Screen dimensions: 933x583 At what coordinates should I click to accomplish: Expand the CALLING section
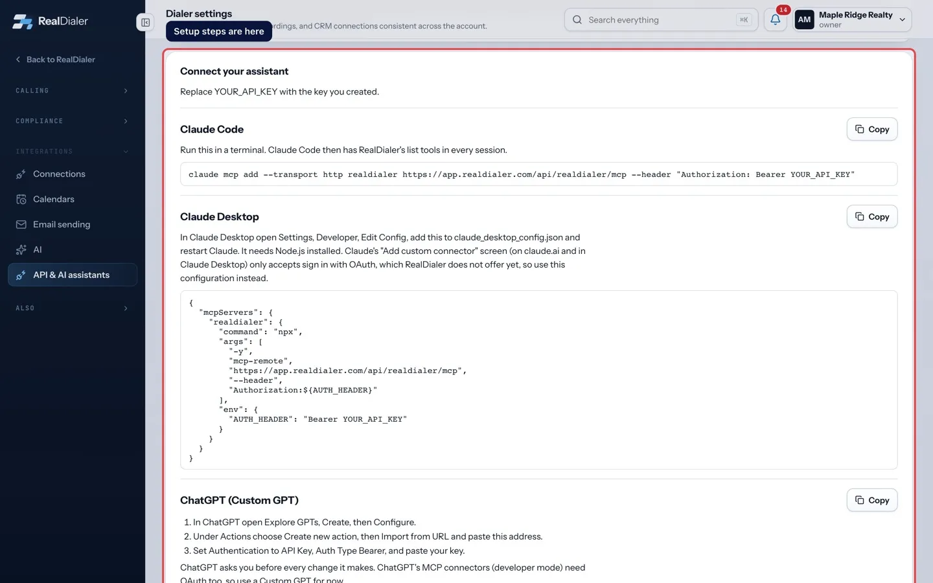pos(72,91)
